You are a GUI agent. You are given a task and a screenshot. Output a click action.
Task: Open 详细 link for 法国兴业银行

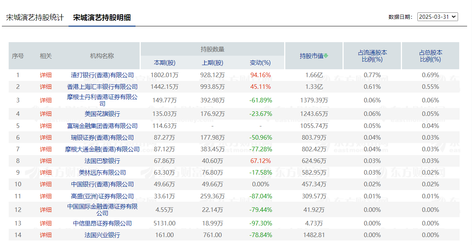click(46, 235)
